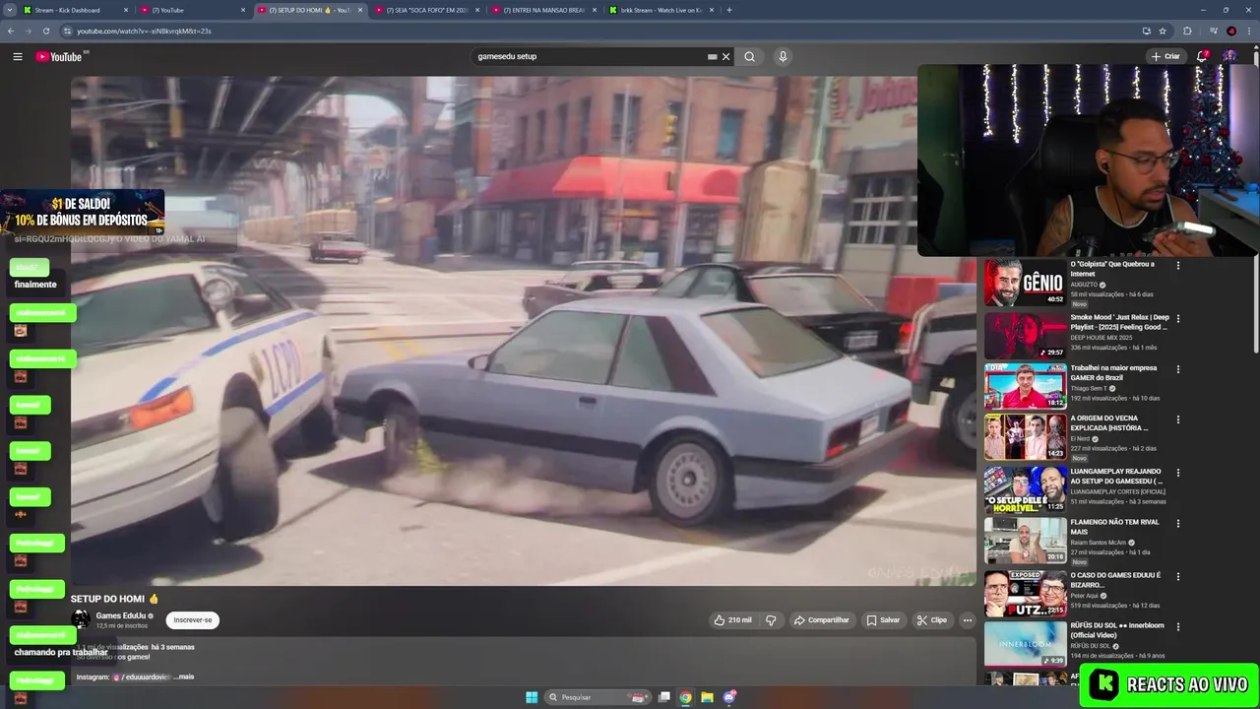Open options menu for 'Trabalhei na maior empresa'
Viewport: 1260px width, 709px height.
1178,369
